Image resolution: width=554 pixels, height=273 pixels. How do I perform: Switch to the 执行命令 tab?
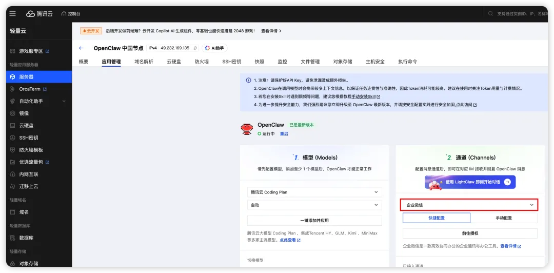408,62
